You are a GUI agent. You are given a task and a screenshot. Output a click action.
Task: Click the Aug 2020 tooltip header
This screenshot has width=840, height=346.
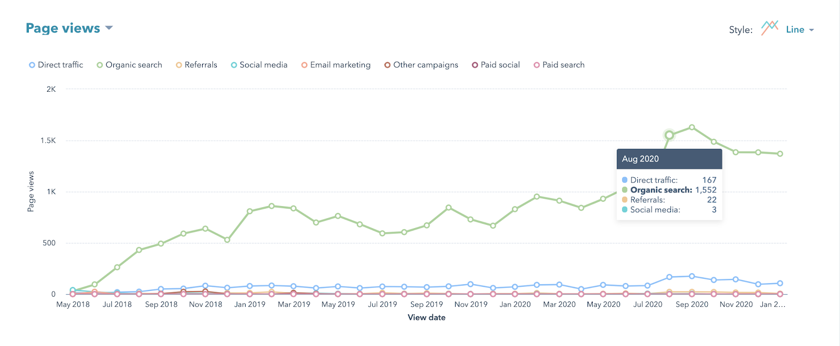click(669, 158)
